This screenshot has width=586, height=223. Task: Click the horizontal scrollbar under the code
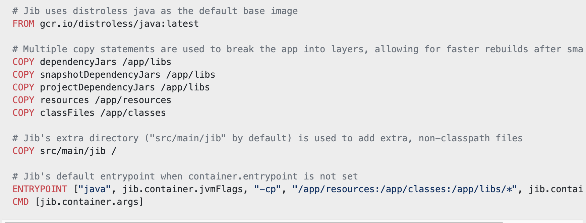pyautogui.click(x=253, y=222)
